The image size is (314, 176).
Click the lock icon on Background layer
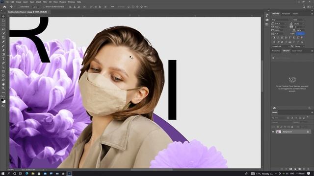point(308,132)
